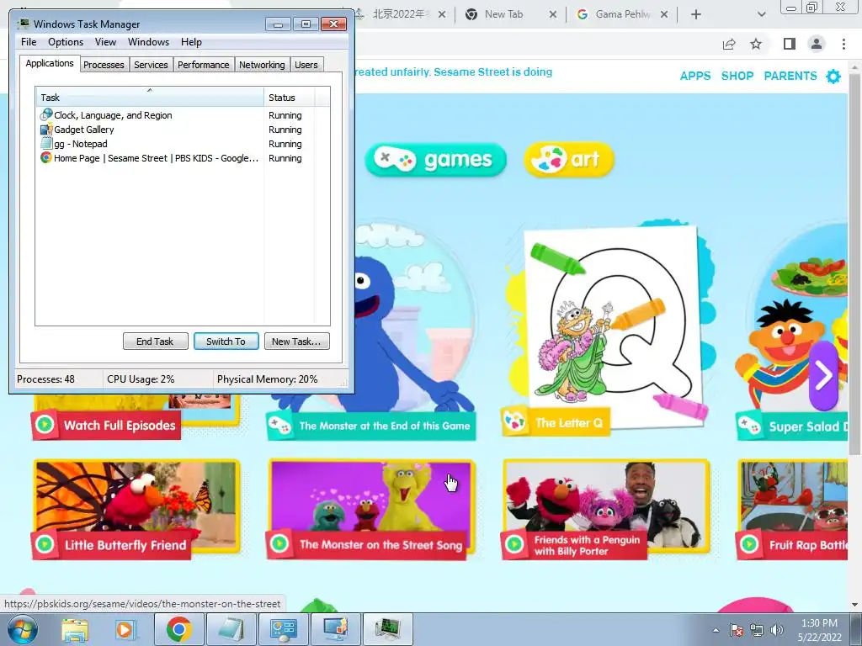Select the Applications tab
862x646 pixels.
tap(50, 63)
